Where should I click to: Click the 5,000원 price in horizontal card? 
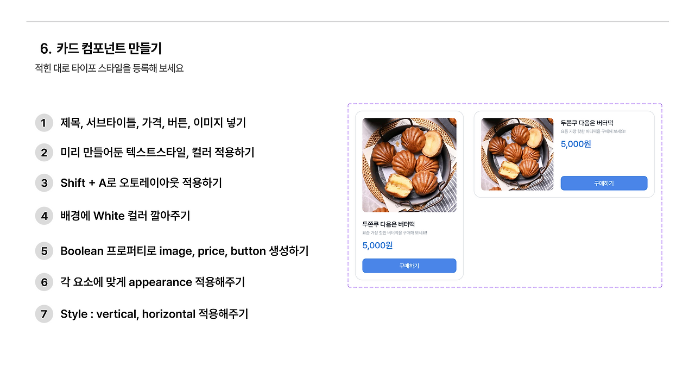tap(576, 144)
